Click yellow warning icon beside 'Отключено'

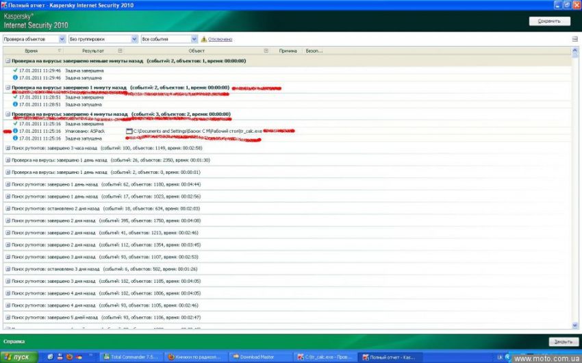pos(204,39)
